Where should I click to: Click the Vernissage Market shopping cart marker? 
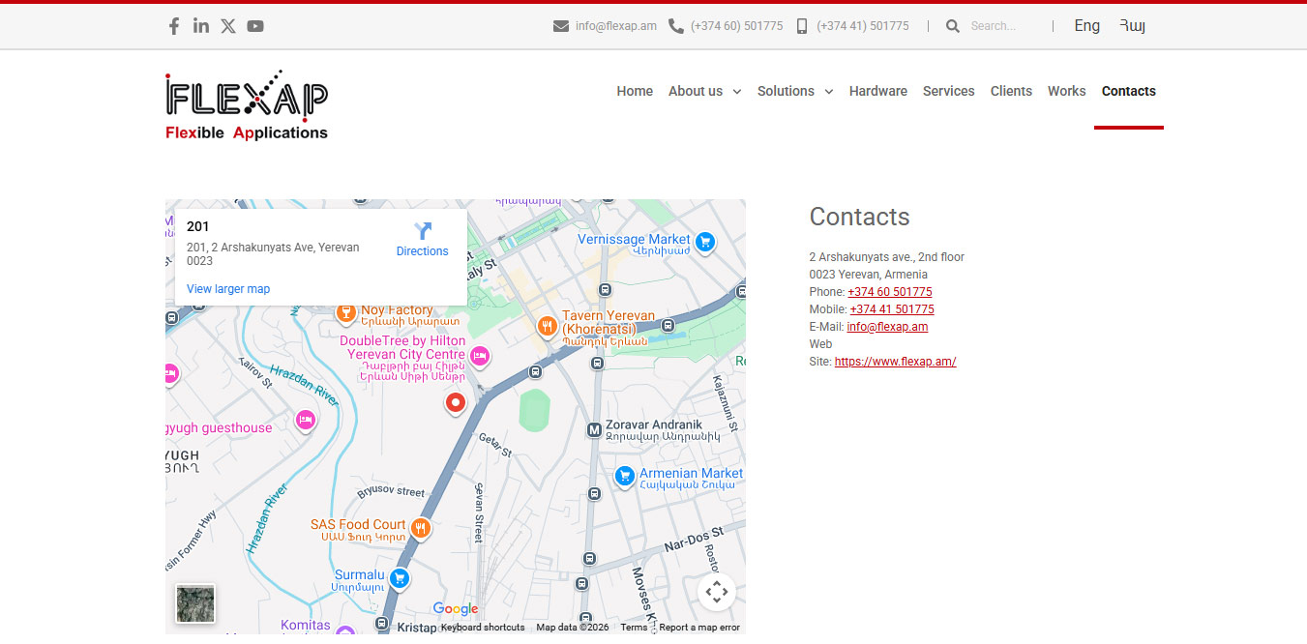click(705, 242)
